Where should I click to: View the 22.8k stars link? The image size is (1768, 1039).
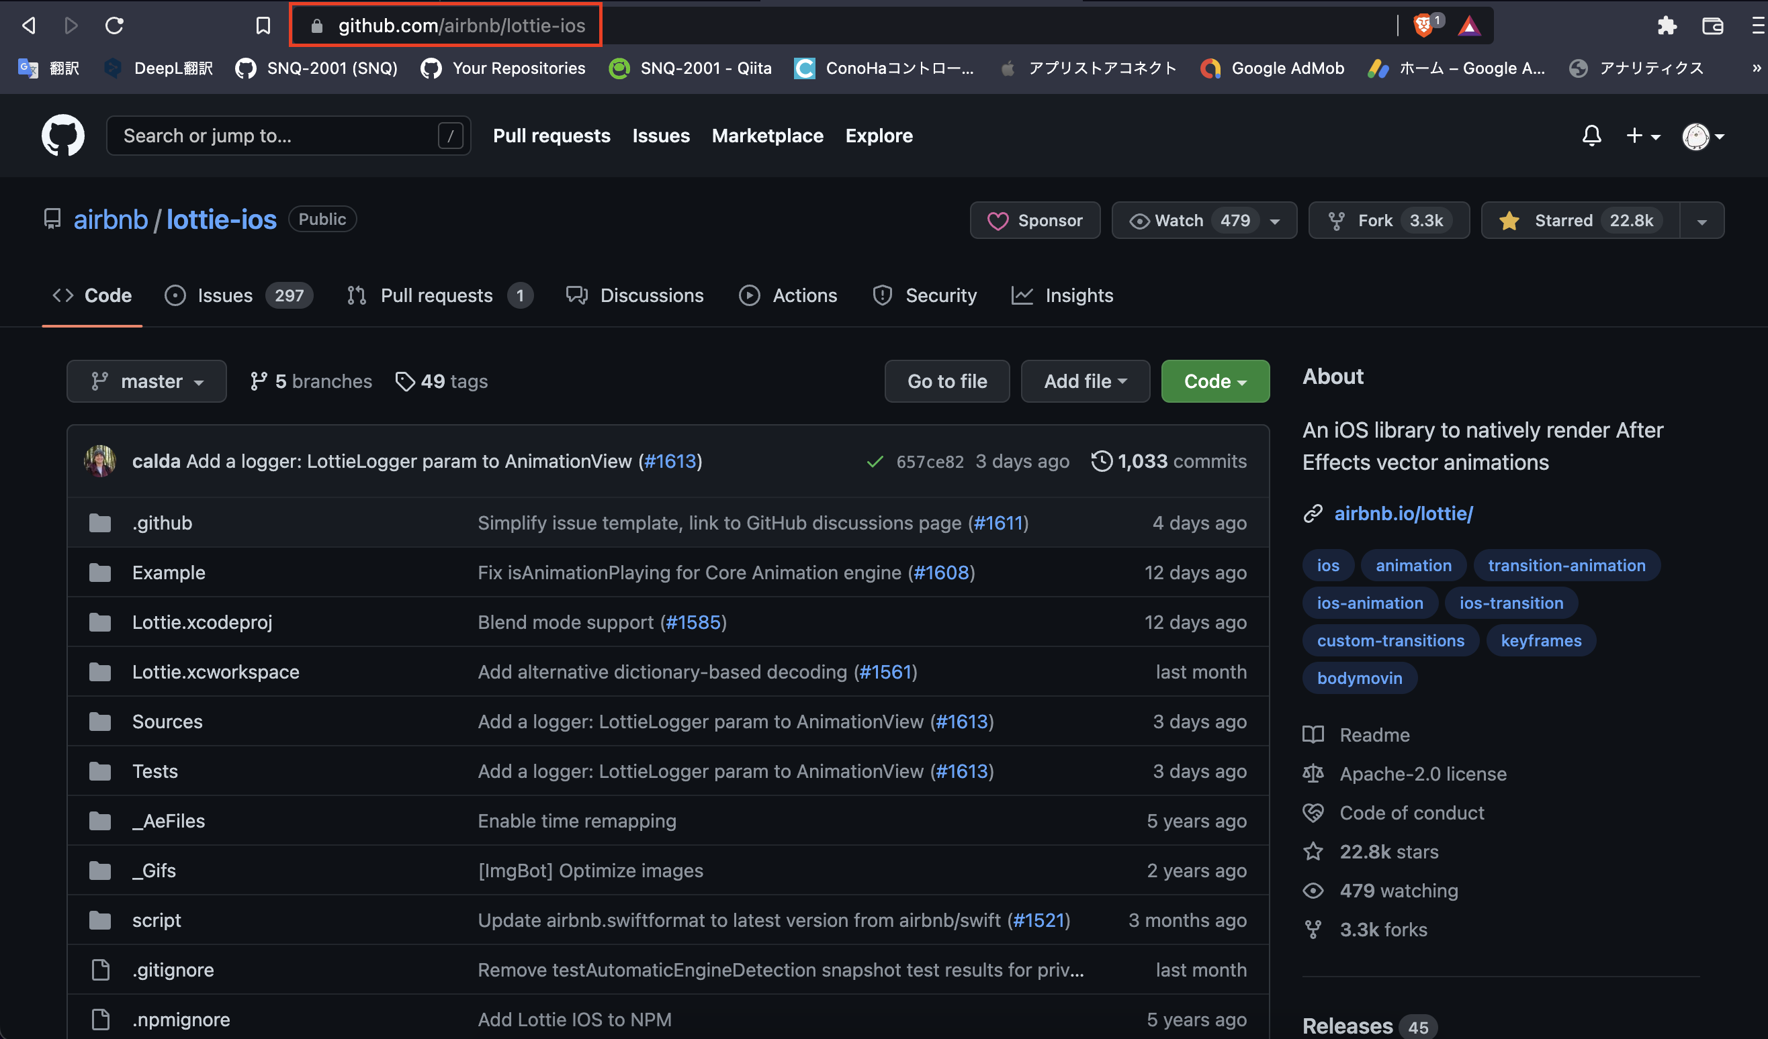pos(1389,852)
